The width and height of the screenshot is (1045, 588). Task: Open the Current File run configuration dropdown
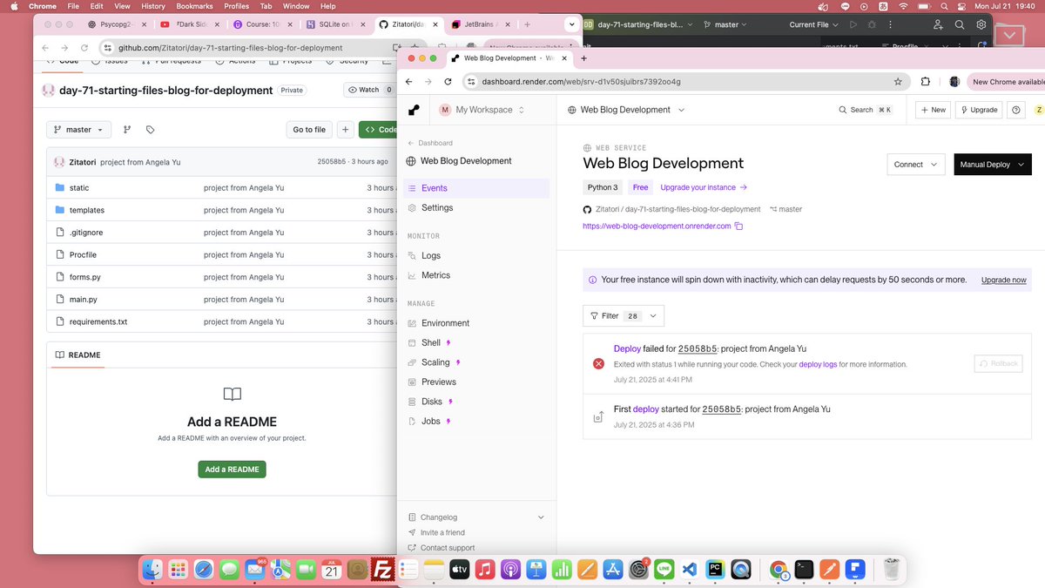815,25
